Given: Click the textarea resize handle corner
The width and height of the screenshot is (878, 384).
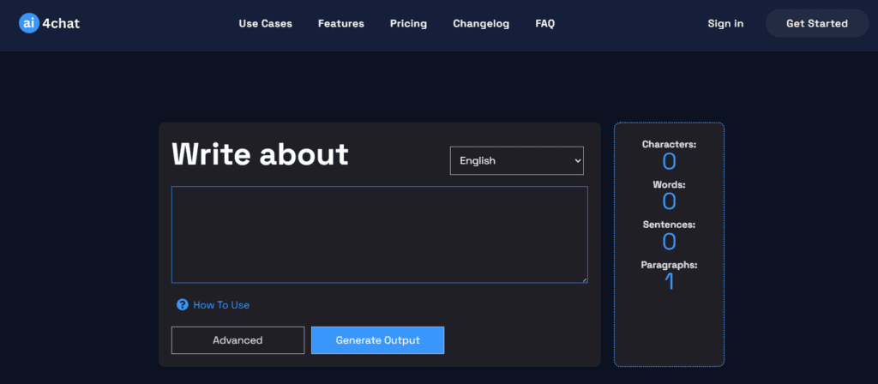Looking at the screenshot, I should click(x=585, y=280).
